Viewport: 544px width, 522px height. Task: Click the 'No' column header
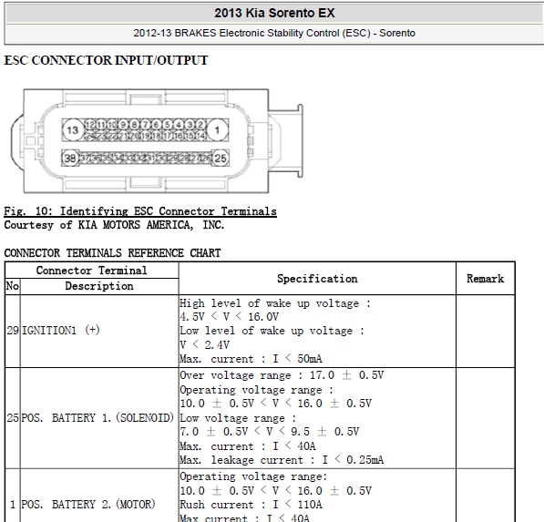click(13, 286)
